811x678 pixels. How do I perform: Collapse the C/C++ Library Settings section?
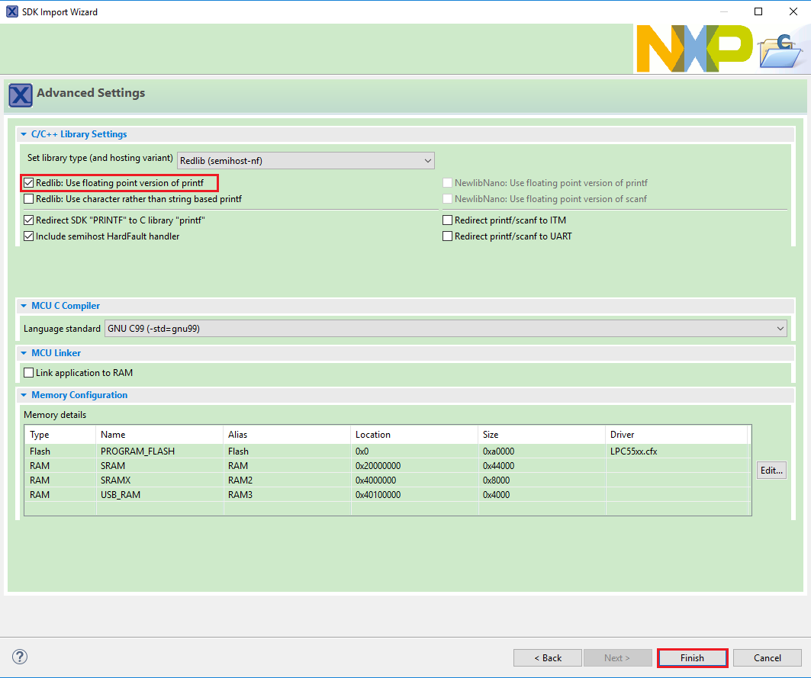[24, 134]
